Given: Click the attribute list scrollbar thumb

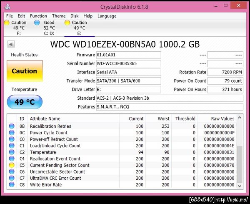Looking at the screenshot, I should click(x=240, y=164).
